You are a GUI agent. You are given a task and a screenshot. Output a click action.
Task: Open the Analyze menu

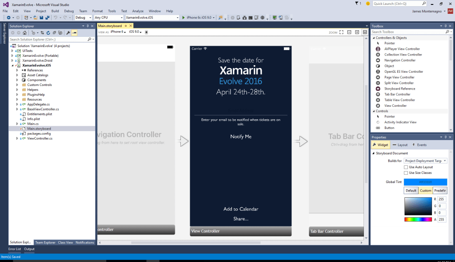pos(138,11)
